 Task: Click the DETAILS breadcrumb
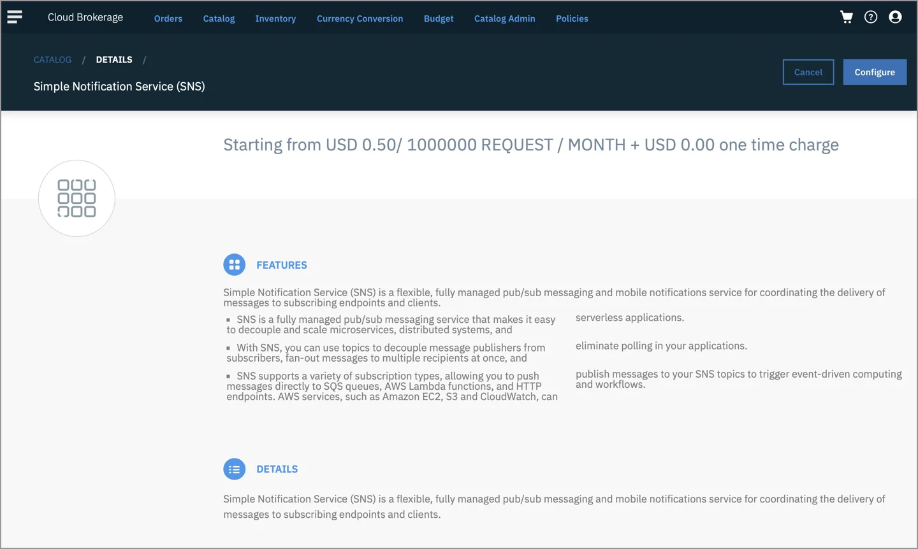pyautogui.click(x=114, y=60)
